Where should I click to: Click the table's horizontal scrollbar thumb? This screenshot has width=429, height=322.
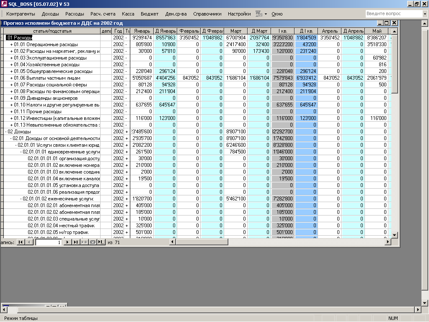tap(202, 242)
